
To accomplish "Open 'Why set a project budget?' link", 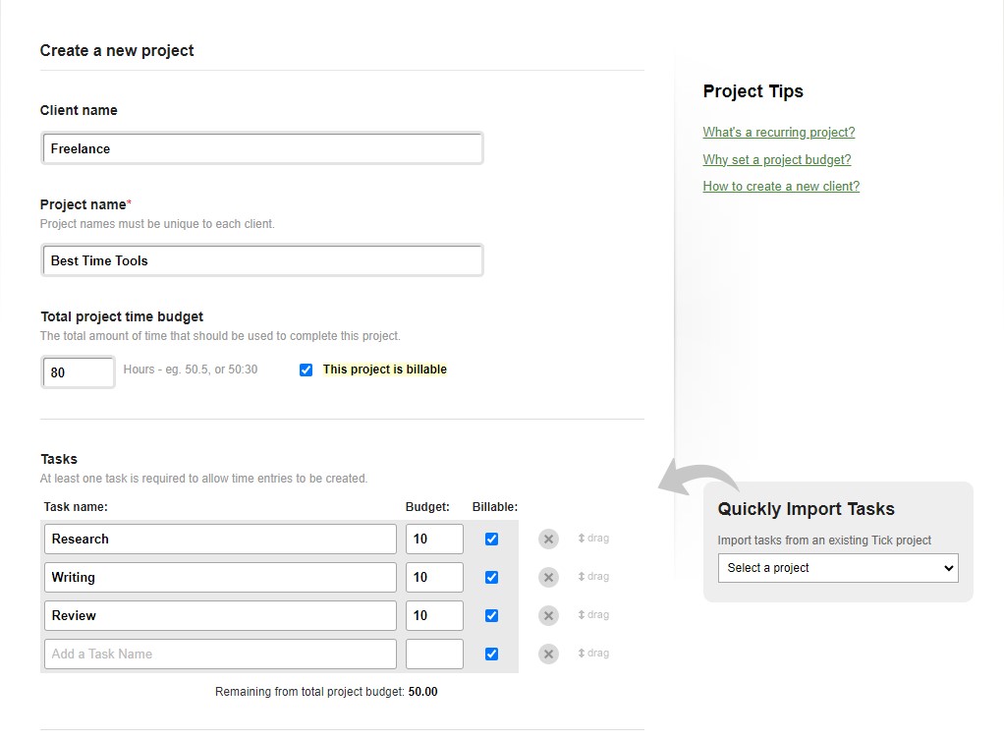I will pyautogui.click(x=776, y=159).
